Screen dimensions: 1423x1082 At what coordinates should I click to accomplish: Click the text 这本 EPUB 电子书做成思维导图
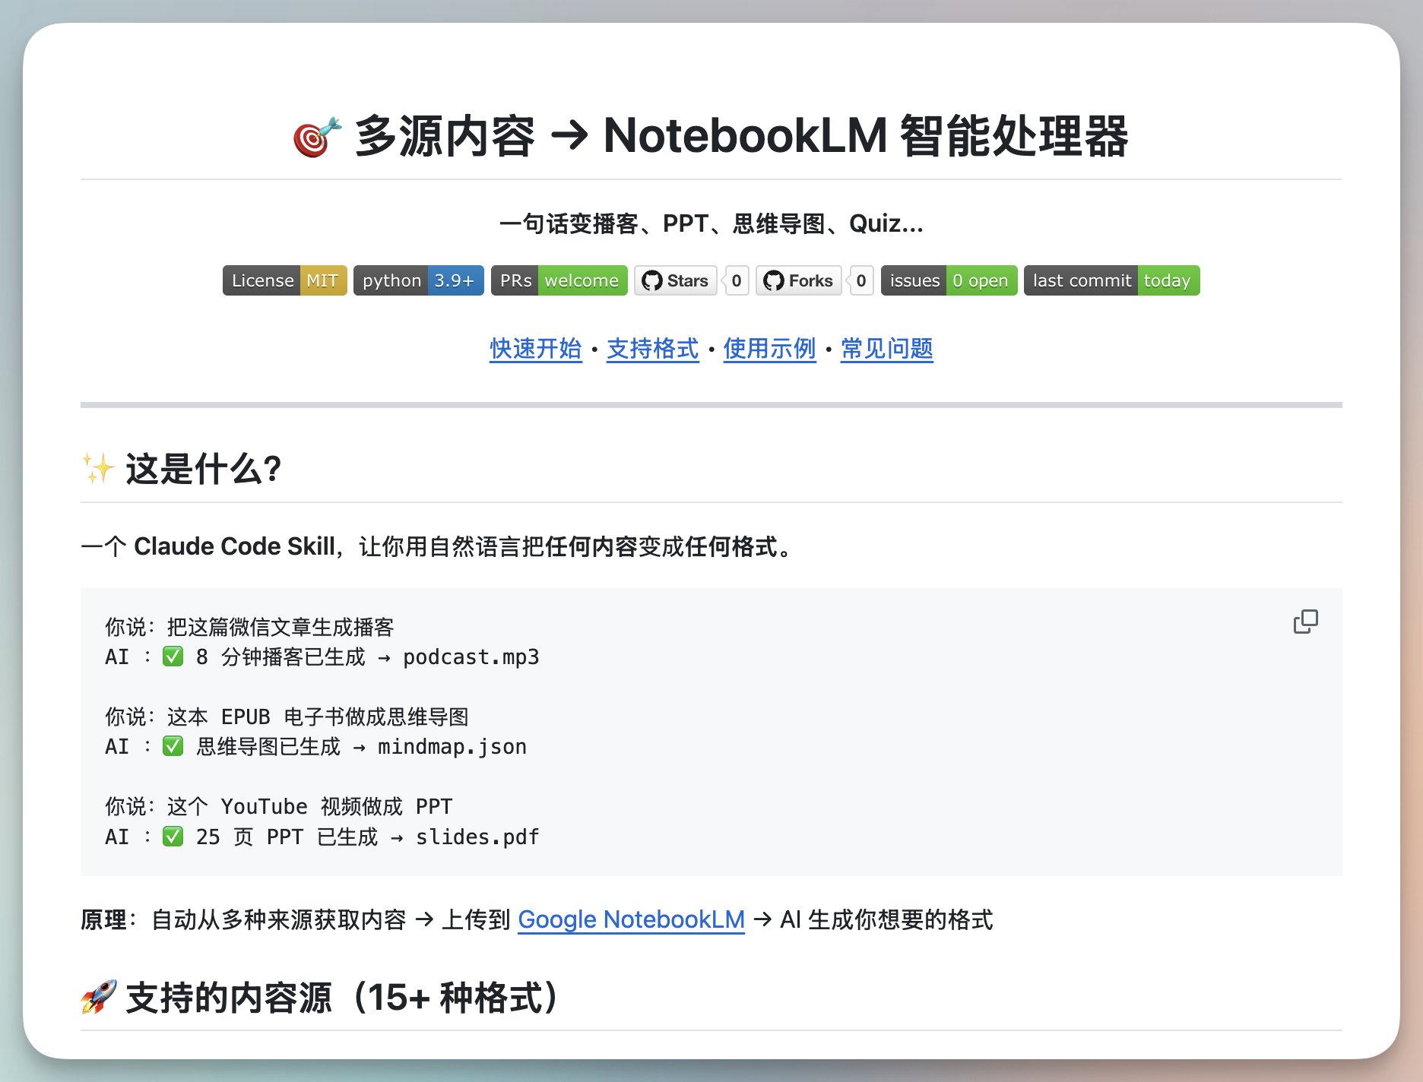point(318,717)
